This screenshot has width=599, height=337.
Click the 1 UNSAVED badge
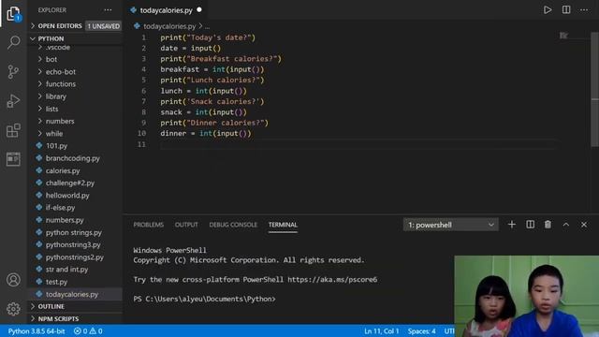[104, 26]
